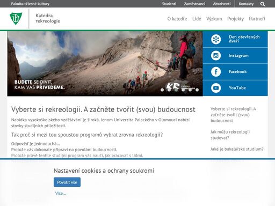Select the first carousel slide dot
Screen dimensions: 275x206
(x=162, y=90)
